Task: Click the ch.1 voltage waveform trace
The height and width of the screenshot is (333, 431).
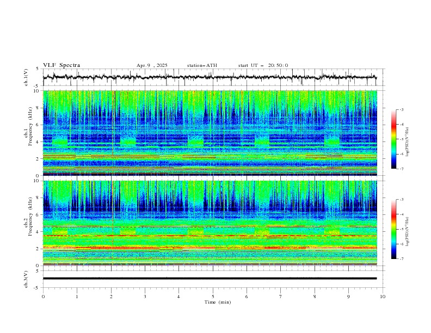Action: click(x=210, y=77)
